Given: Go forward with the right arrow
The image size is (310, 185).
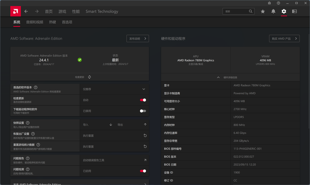Looking at the screenshot, I should tap(37, 12).
